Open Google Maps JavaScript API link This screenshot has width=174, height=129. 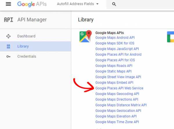[x=117, y=49]
